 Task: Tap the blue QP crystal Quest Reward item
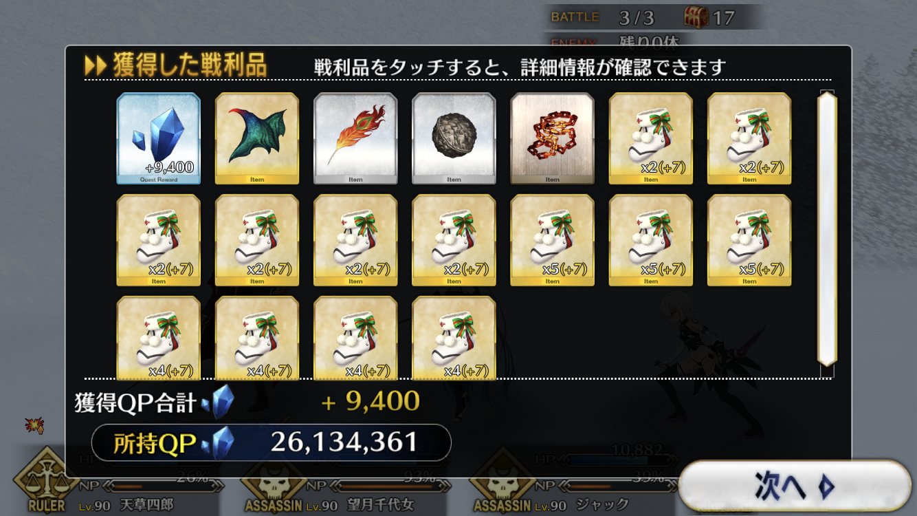click(159, 138)
